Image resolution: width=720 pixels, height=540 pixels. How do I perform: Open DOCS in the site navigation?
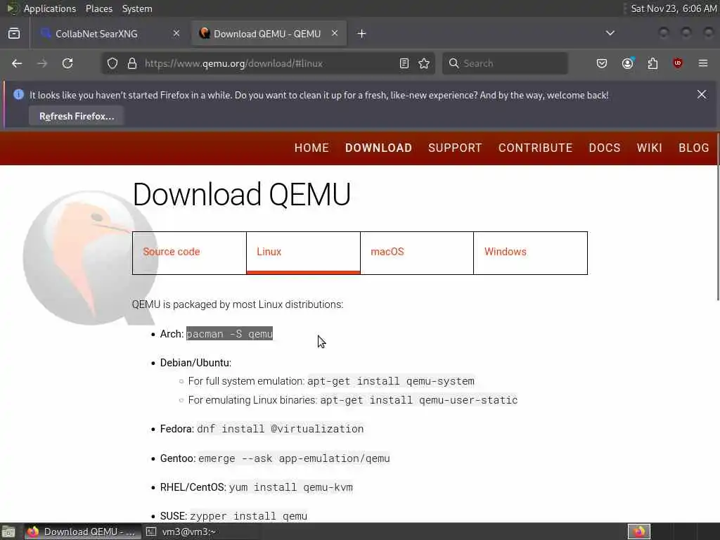tap(605, 148)
